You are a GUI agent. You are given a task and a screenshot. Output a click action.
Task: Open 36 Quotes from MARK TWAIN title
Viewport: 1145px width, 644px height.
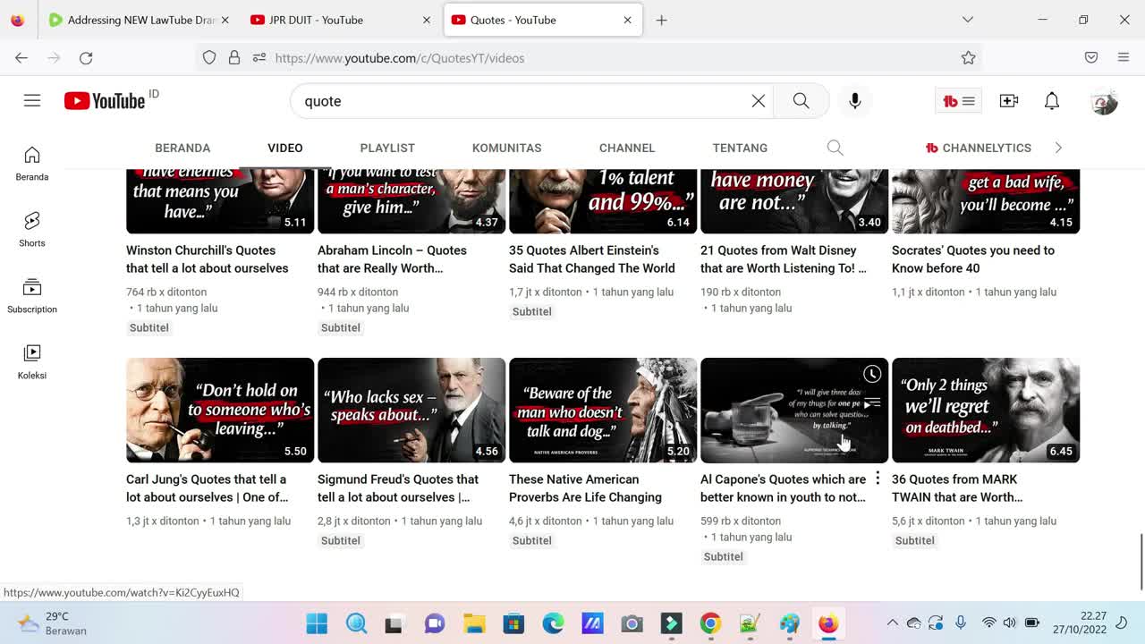click(x=957, y=488)
